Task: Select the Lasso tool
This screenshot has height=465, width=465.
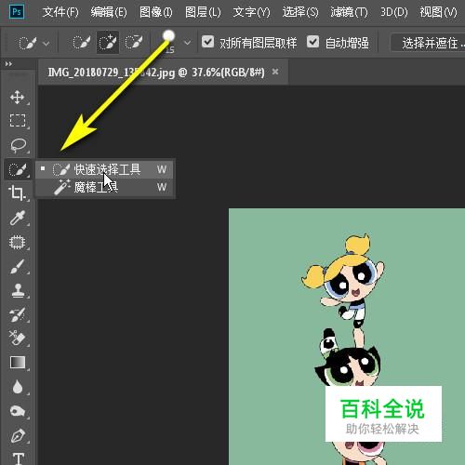Action: pos(18,145)
